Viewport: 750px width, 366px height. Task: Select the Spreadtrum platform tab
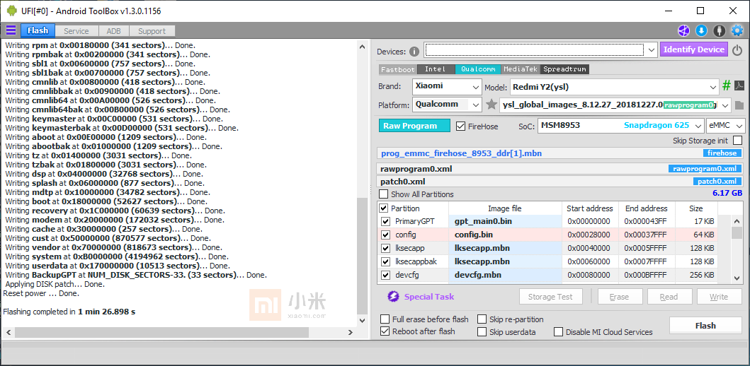coord(565,69)
